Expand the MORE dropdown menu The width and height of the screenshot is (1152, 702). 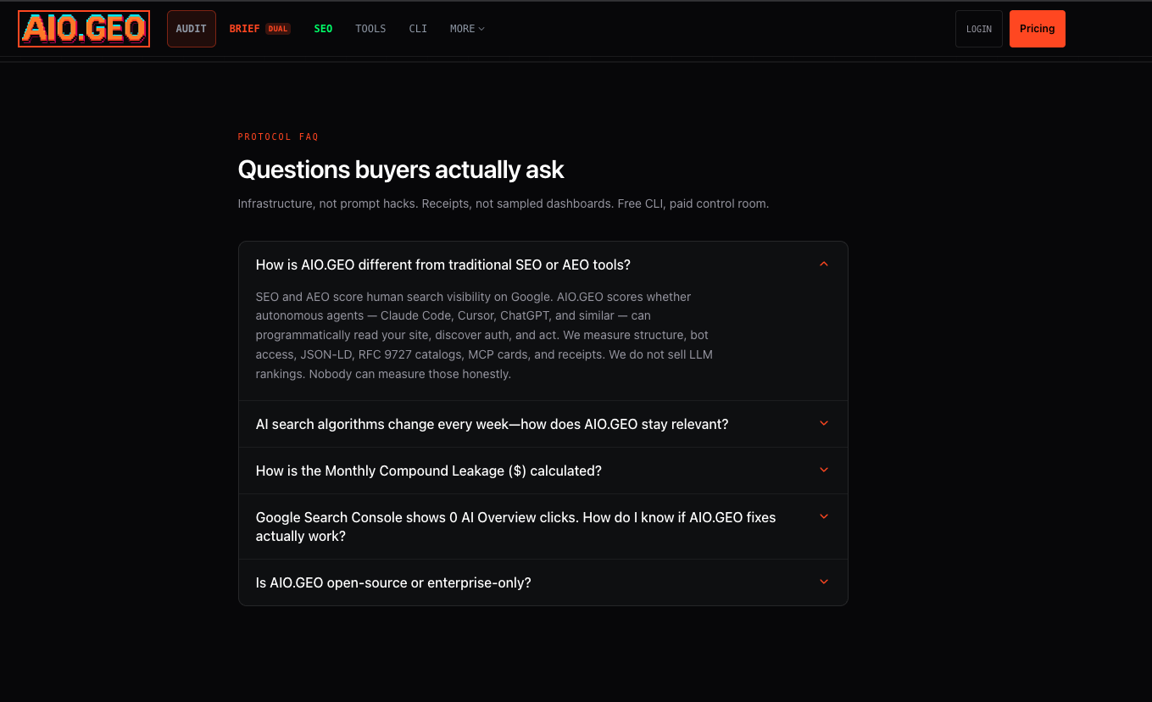[x=467, y=29]
